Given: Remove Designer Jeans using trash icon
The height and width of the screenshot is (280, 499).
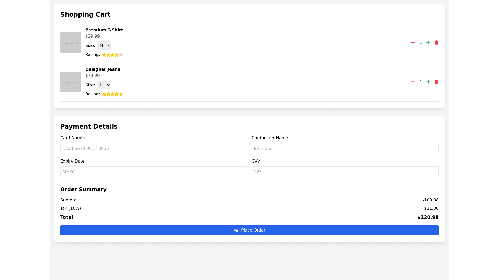Looking at the screenshot, I should (x=437, y=82).
